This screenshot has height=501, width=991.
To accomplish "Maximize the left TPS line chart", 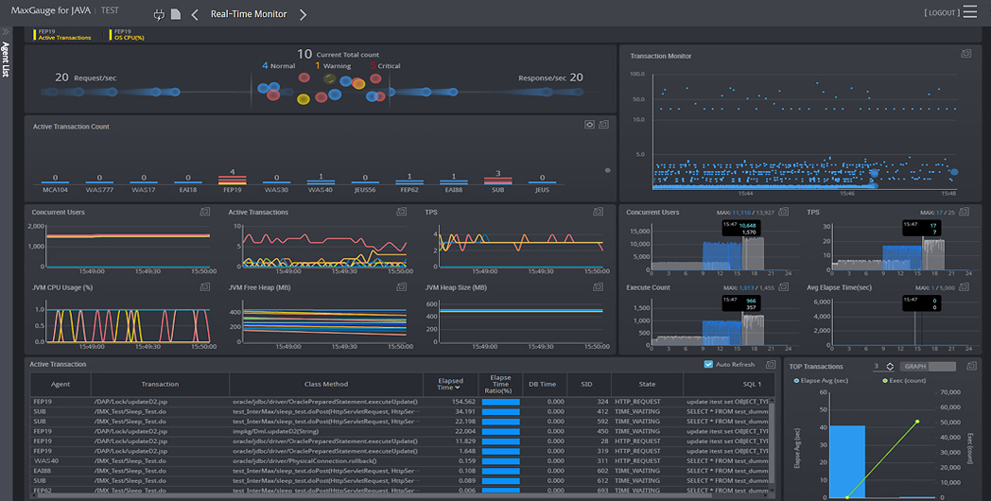I will pos(598,212).
